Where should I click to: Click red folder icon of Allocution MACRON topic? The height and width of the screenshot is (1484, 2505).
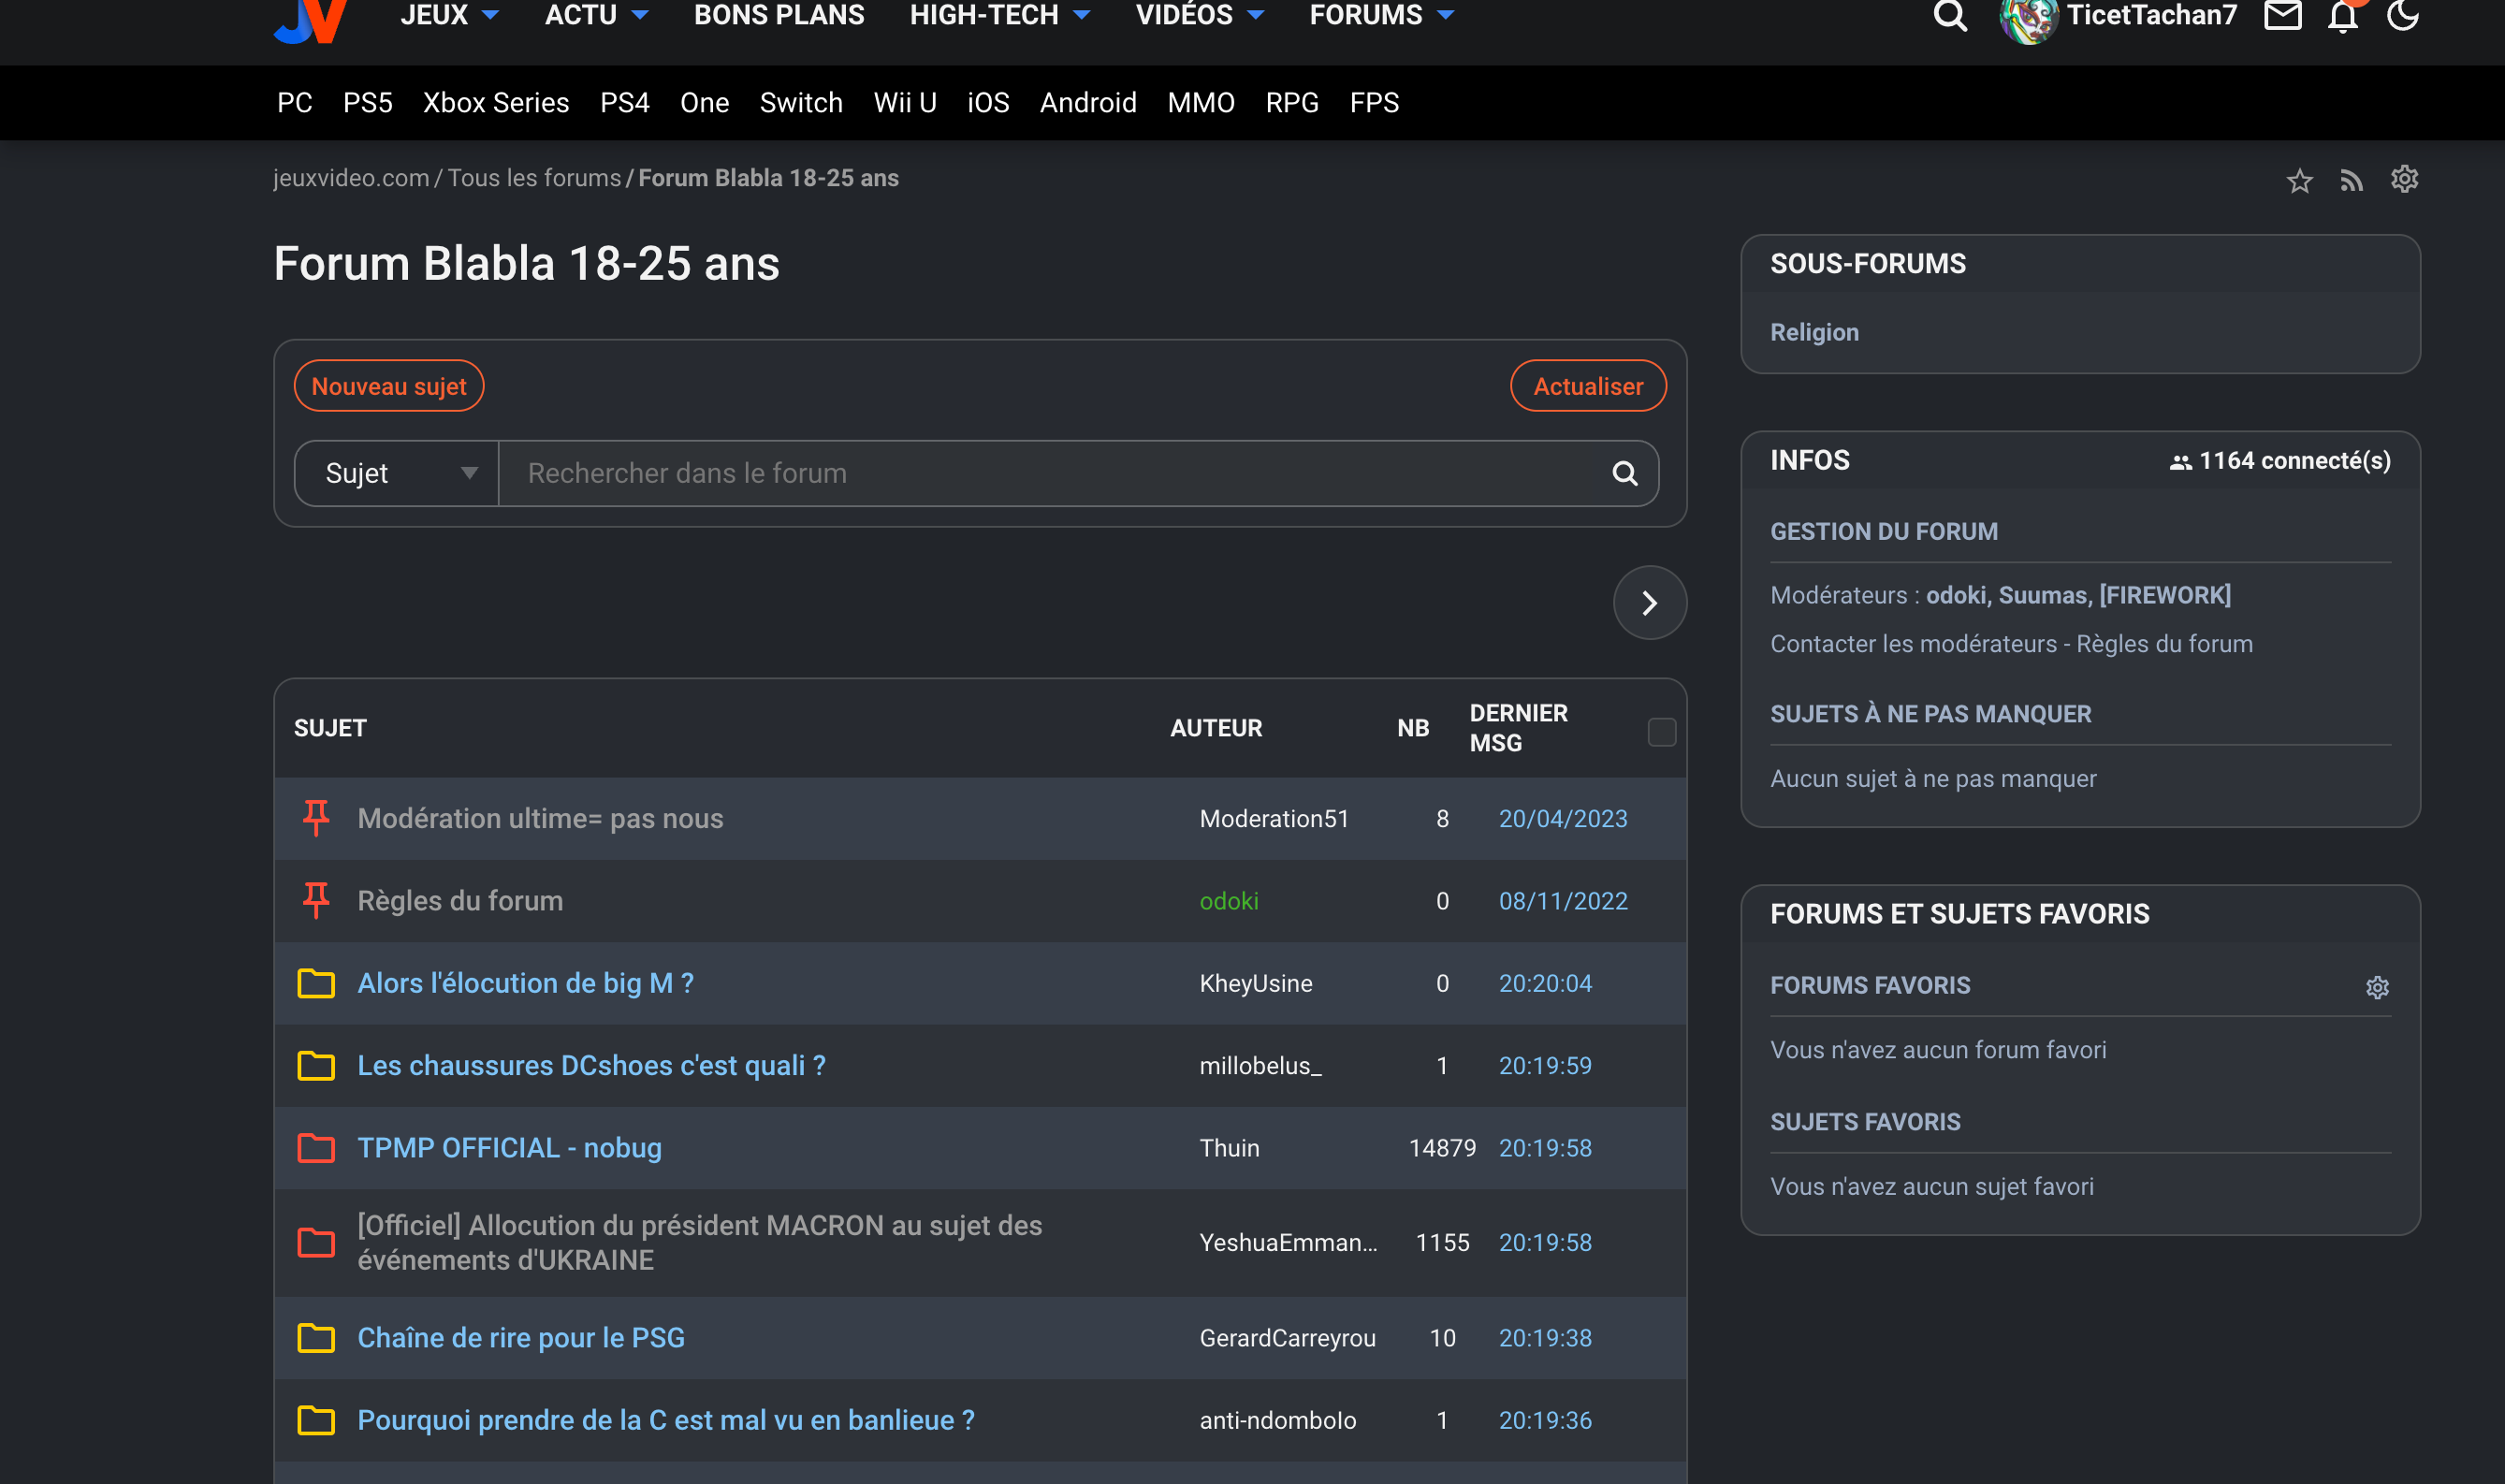click(x=316, y=1242)
